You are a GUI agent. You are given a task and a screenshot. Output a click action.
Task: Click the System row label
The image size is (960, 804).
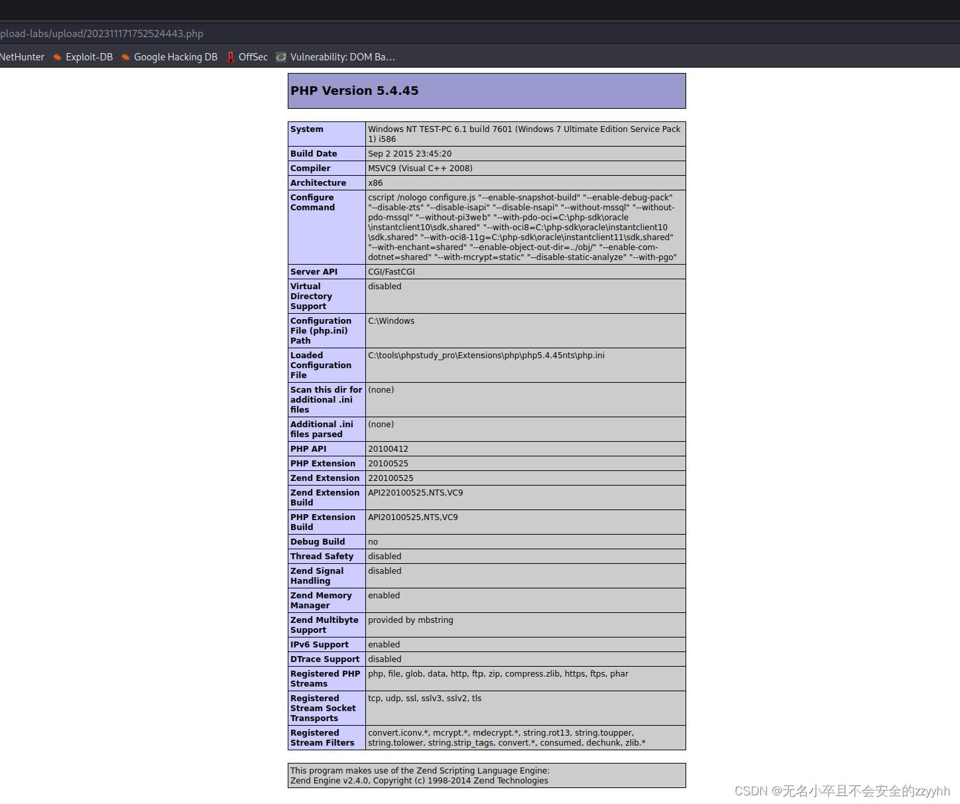pyautogui.click(x=307, y=129)
